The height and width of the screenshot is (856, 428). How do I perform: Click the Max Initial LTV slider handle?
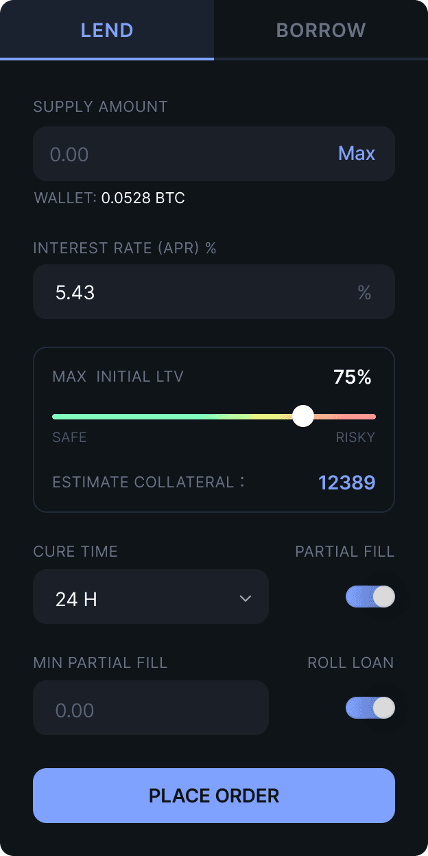pos(302,416)
